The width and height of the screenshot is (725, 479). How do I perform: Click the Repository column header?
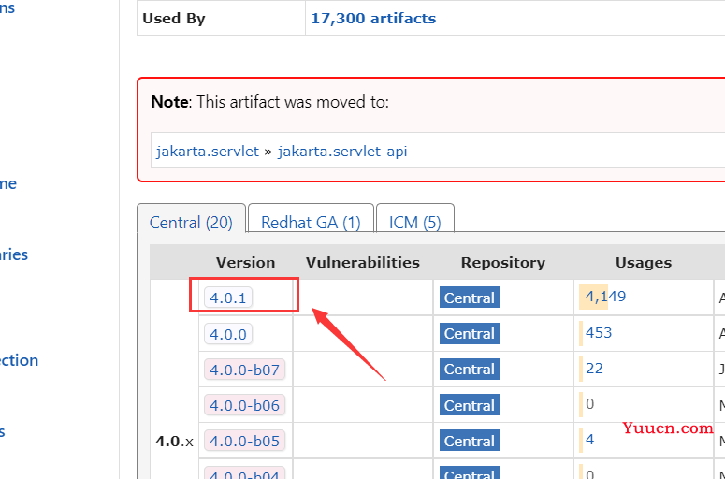pos(503,263)
